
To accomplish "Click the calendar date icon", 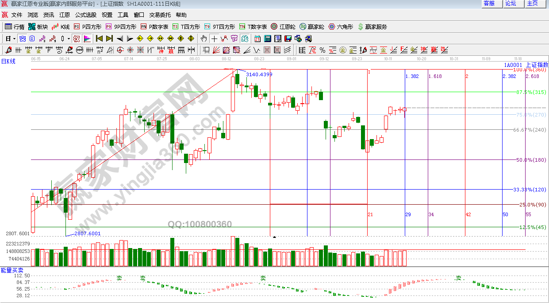I will pos(257,39).
